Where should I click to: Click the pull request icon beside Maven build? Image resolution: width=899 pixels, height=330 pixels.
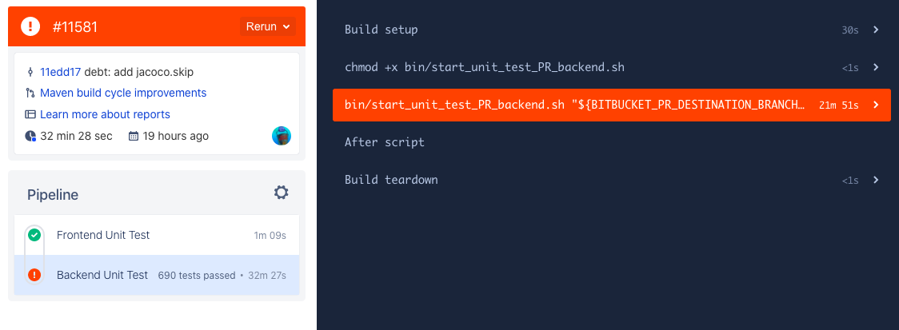30,93
